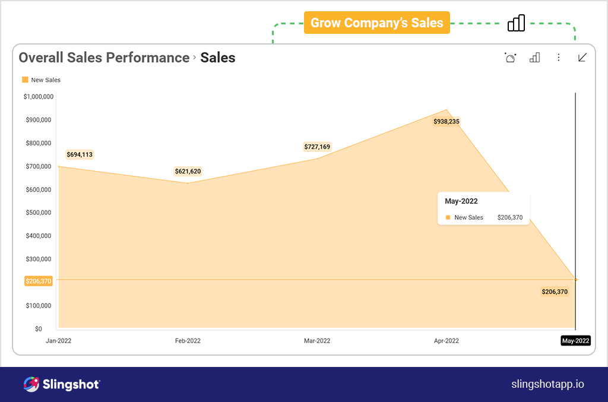The height and width of the screenshot is (402, 608).
Task: Open the three-dot more options menu
Action: 559,58
